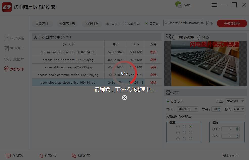Click the 字号 200 stepper arrows
The image size is (249, 160).
point(219,109)
